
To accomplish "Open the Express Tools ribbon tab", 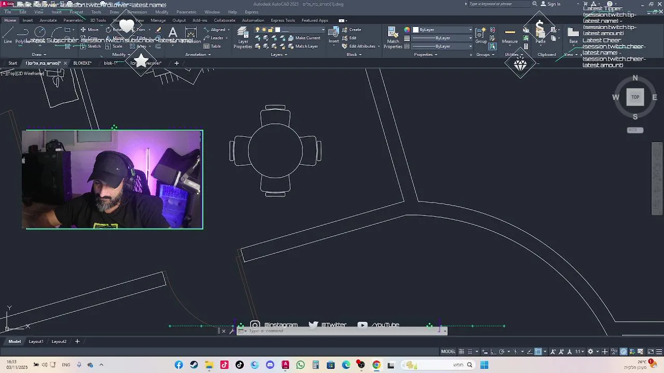I will (283, 20).
